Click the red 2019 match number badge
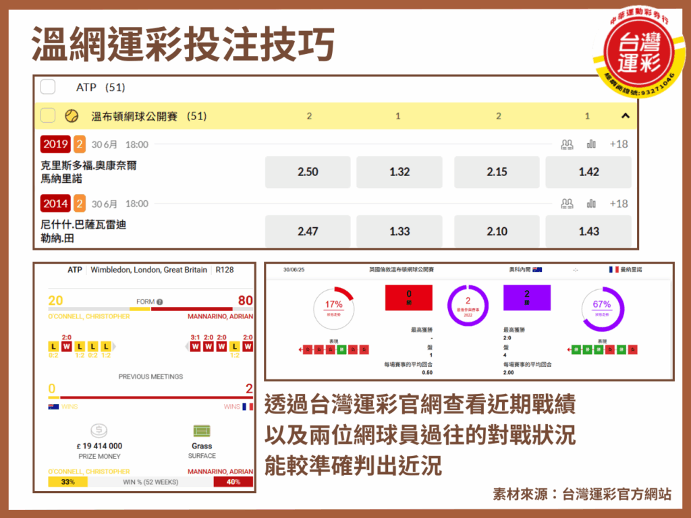The image size is (691, 518). 55,144
